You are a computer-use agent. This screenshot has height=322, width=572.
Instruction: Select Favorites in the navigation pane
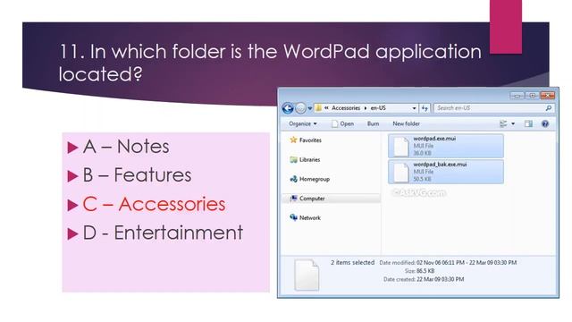pyautogui.click(x=310, y=140)
